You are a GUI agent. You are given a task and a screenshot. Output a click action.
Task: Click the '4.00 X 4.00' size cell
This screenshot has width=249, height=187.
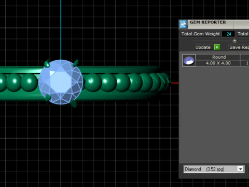point(218,63)
